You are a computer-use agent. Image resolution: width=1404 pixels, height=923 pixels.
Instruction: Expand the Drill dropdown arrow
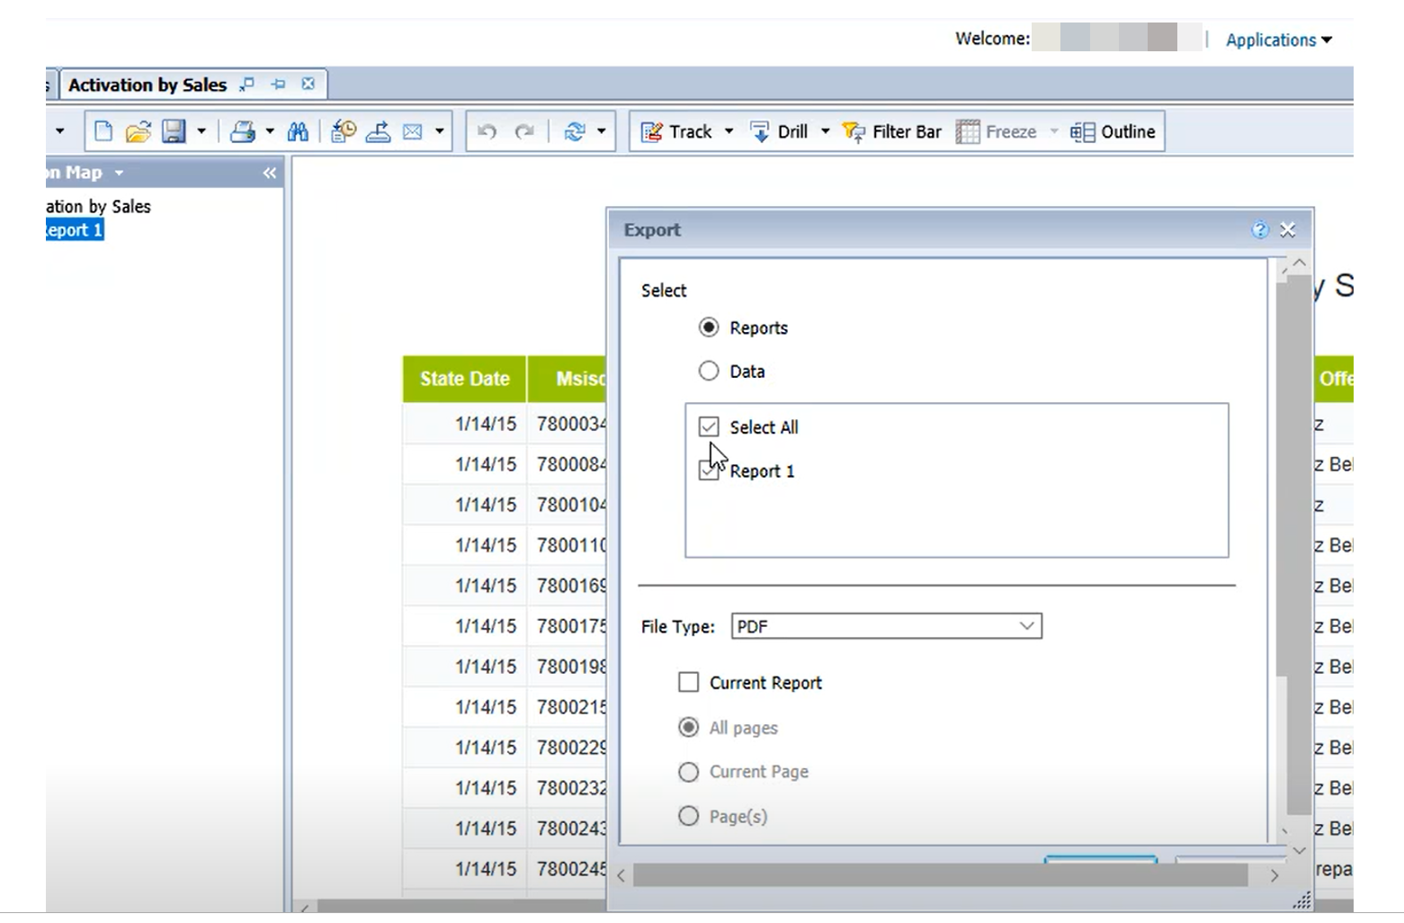[824, 131]
